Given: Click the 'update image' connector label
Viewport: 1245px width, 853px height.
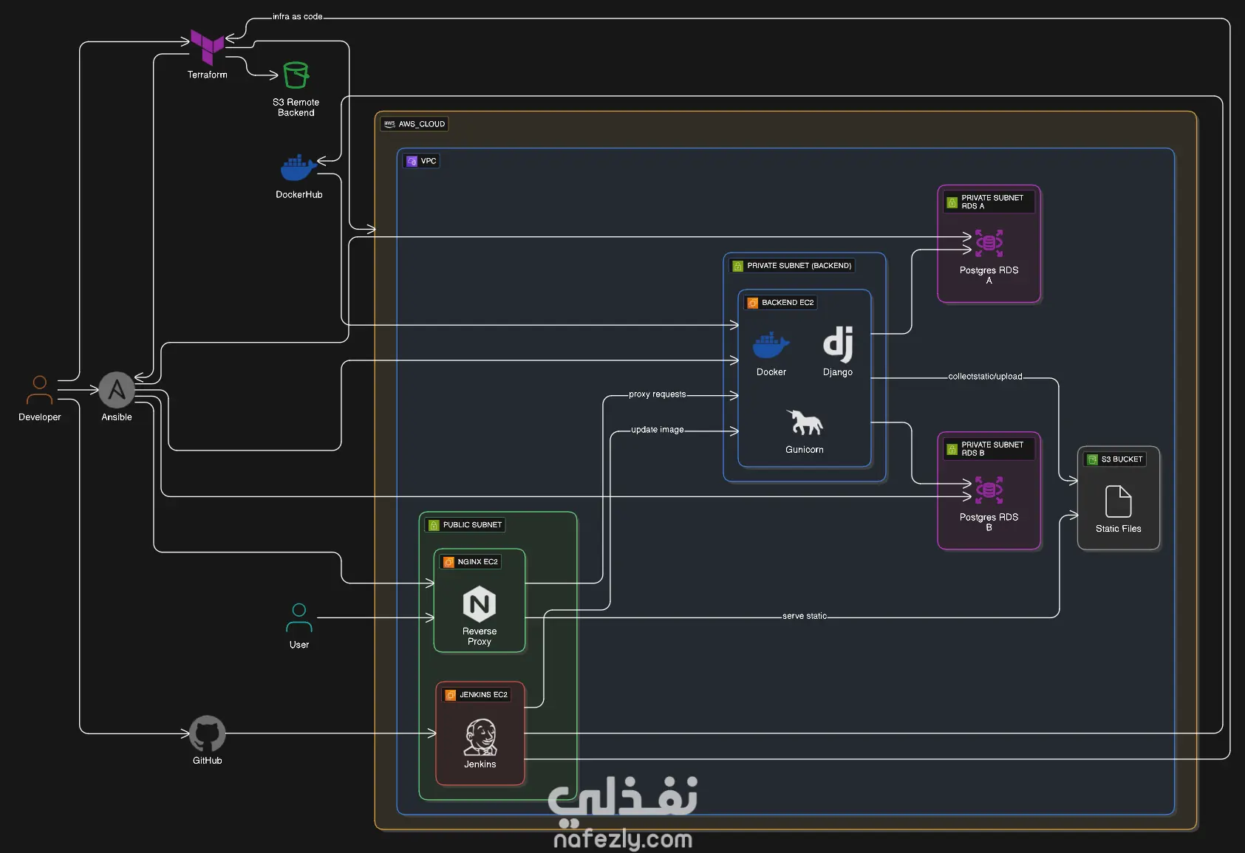Looking at the screenshot, I should coord(658,430).
